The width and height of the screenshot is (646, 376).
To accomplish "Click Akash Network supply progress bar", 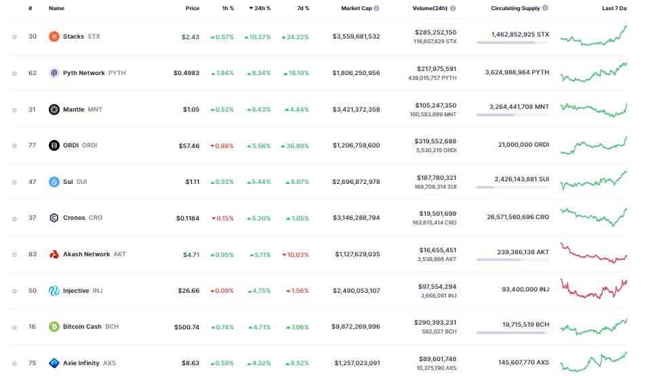I will point(512,260).
